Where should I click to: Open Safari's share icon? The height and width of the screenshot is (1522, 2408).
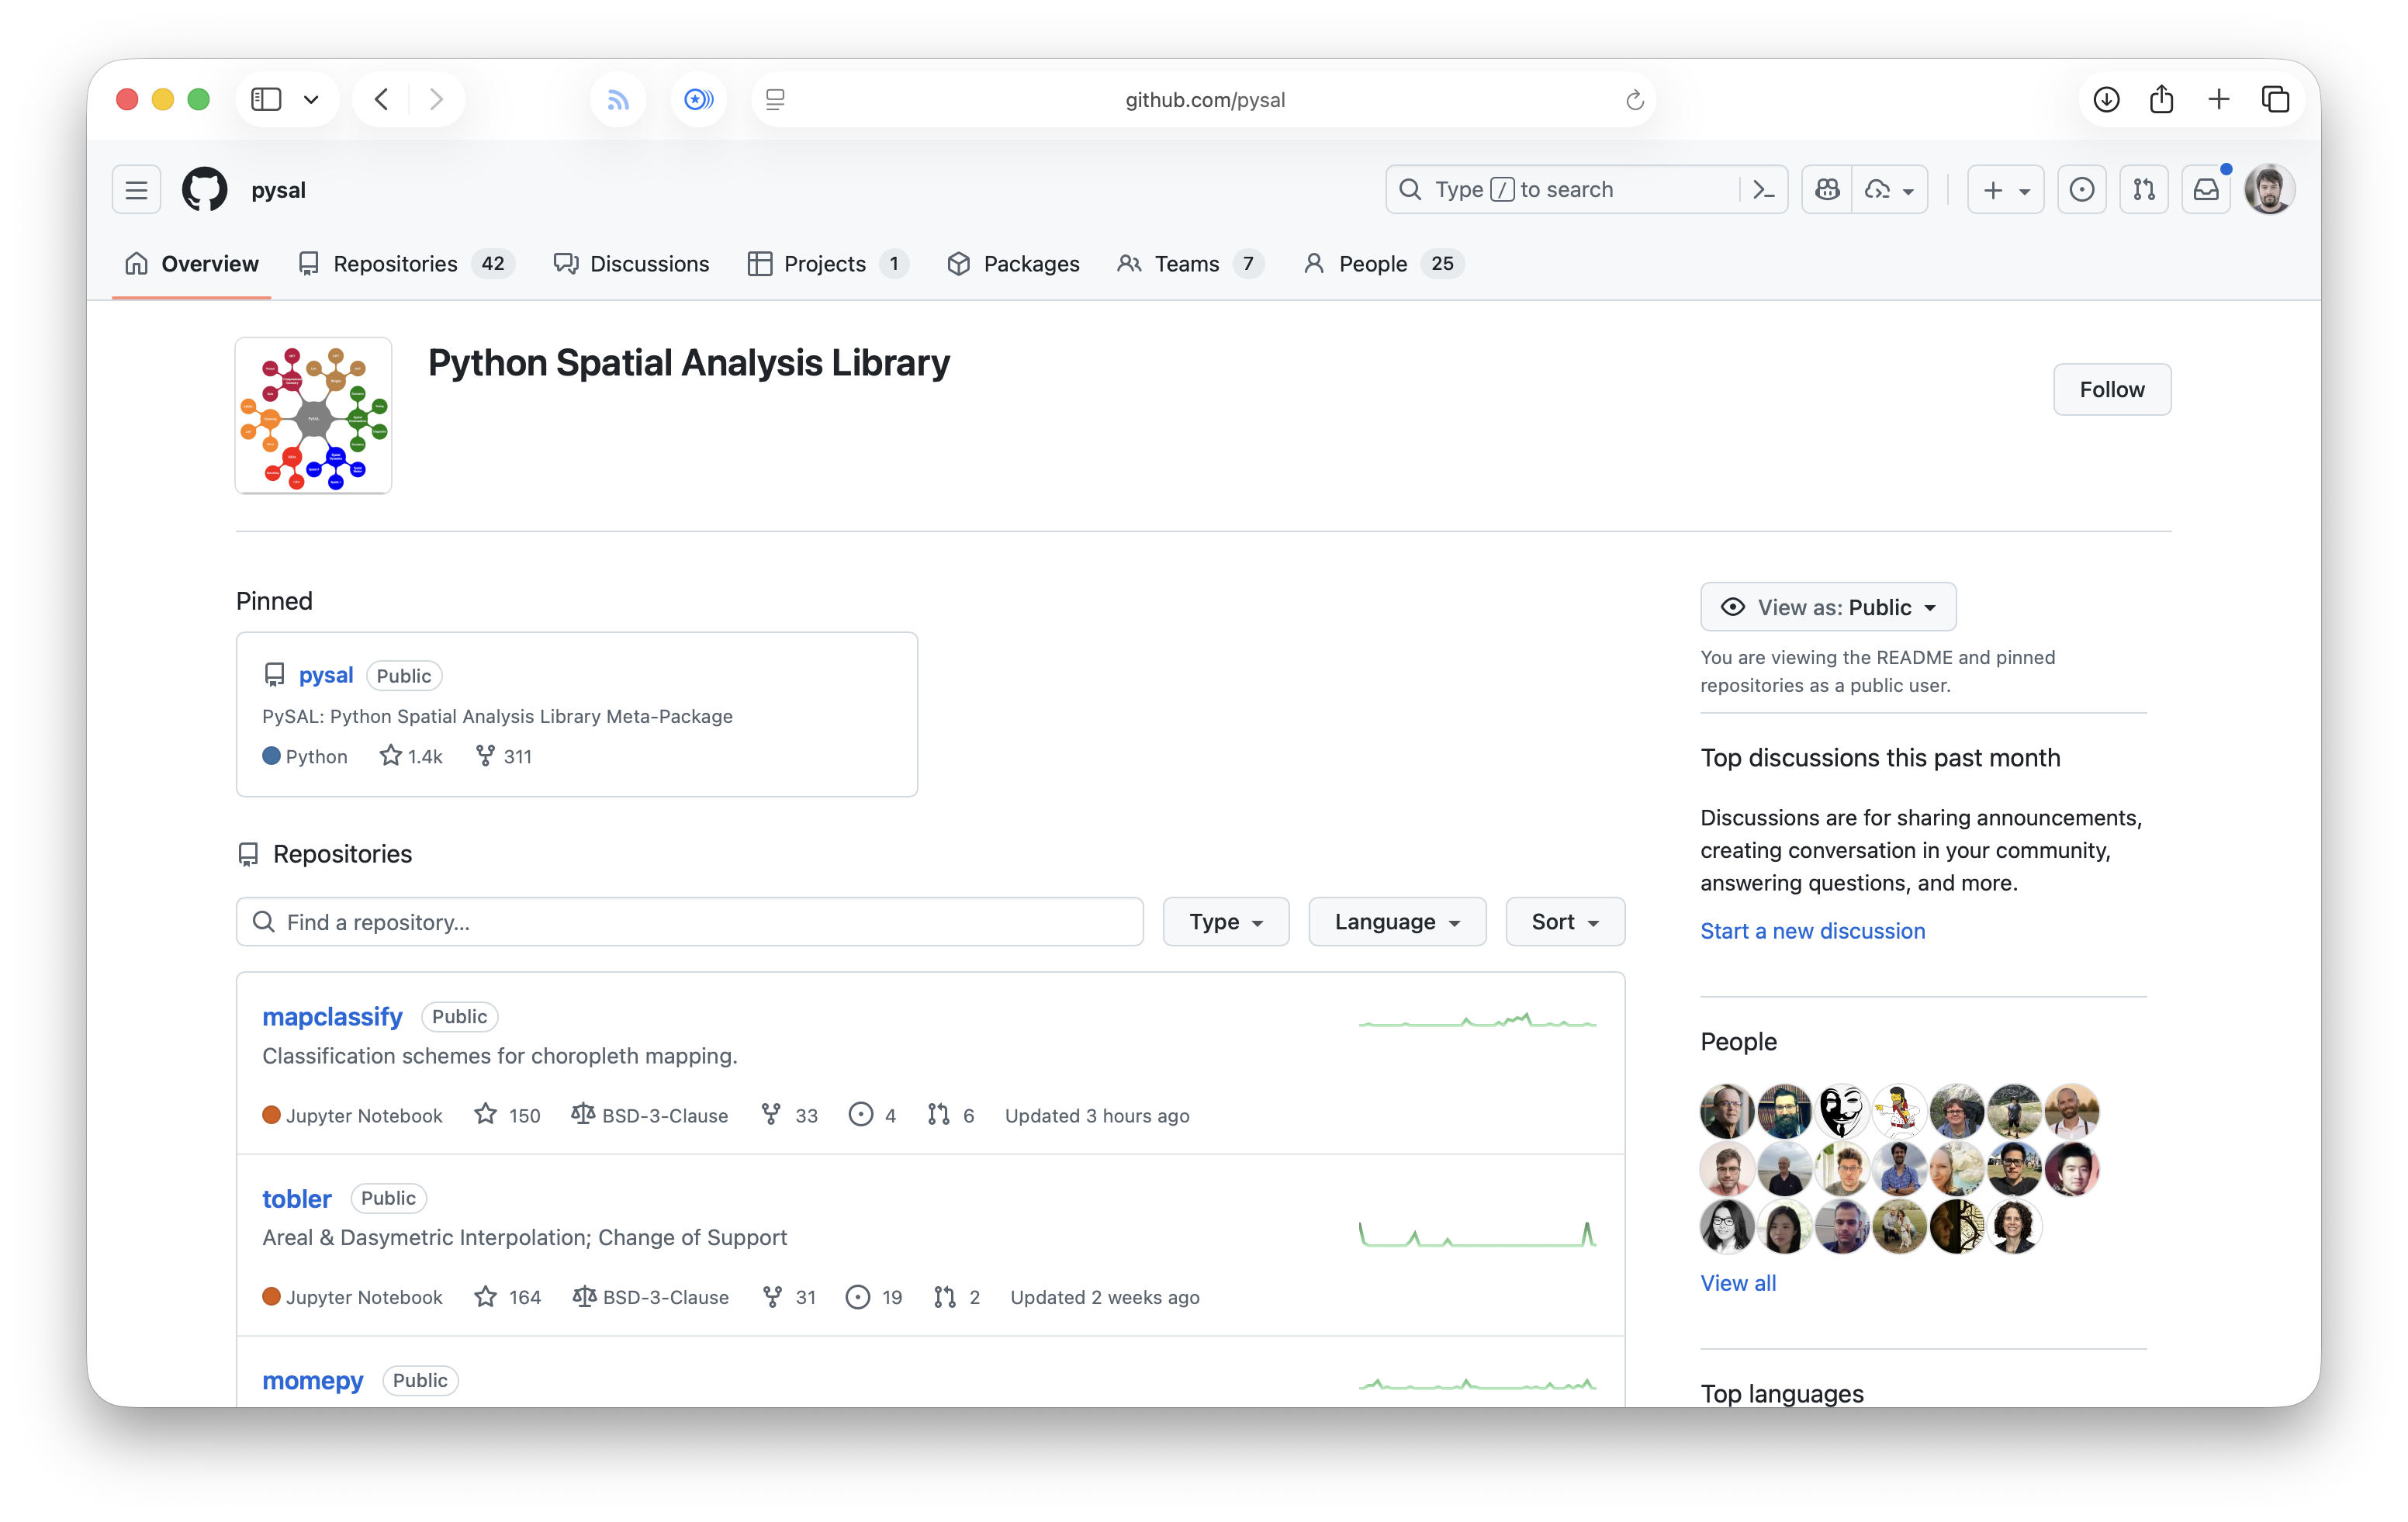2161,99
